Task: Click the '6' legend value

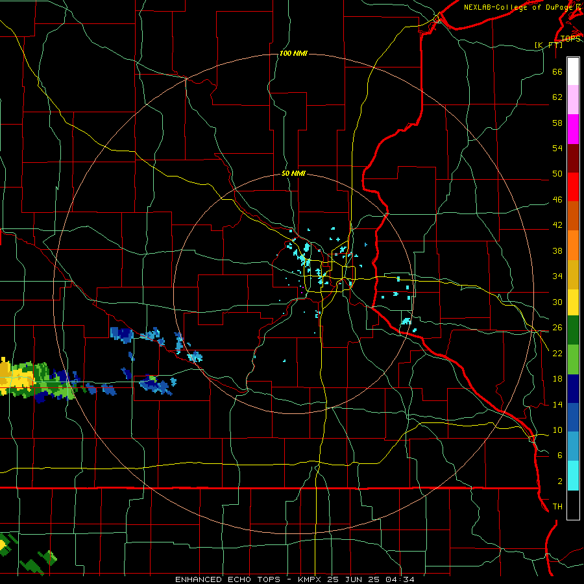Action: pyautogui.click(x=560, y=456)
